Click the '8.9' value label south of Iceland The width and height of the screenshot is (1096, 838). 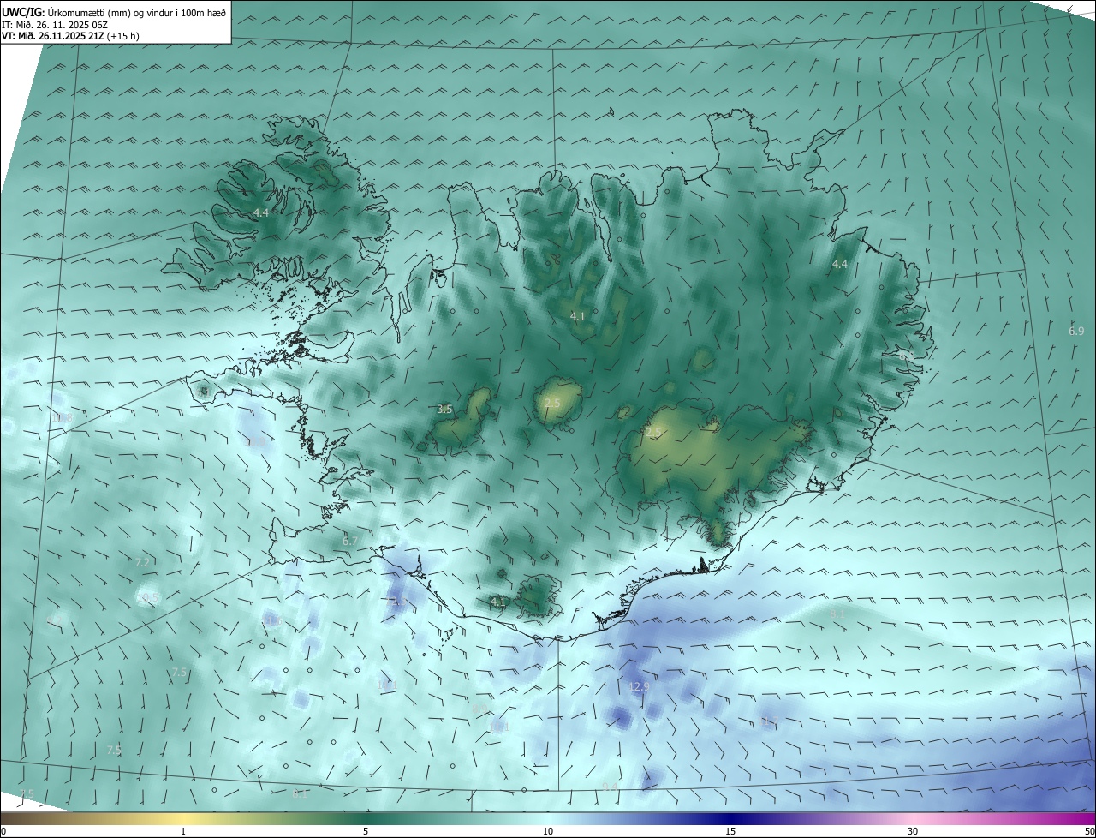479,709
